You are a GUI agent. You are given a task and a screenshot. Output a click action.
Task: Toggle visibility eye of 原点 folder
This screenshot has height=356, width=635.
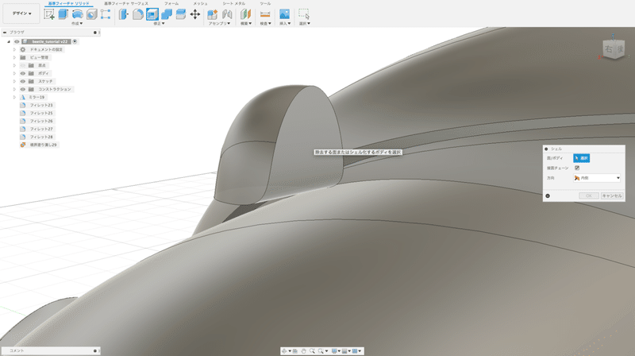[x=23, y=65]
